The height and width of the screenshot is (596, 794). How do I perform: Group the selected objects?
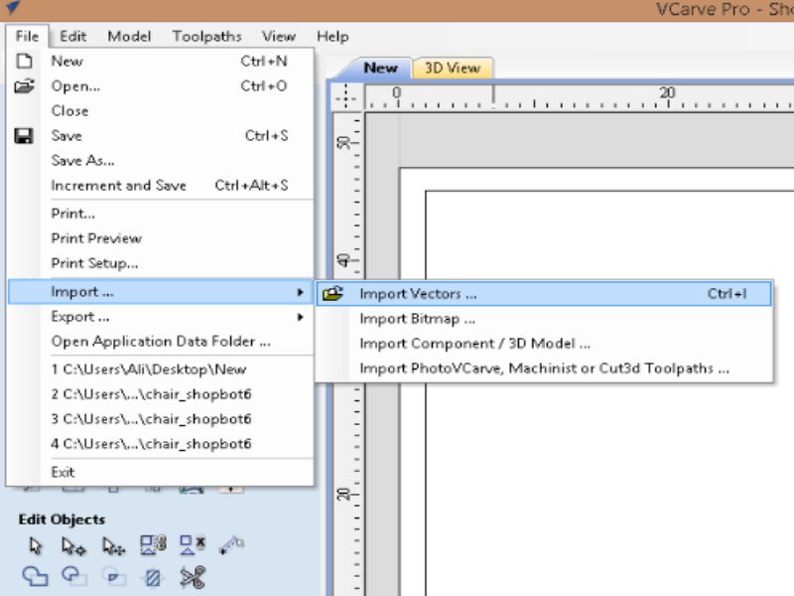coord(153,544)
